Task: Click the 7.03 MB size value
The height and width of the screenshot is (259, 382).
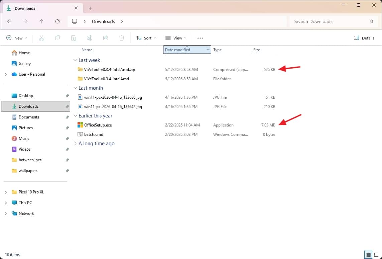Action: [268, 125]
